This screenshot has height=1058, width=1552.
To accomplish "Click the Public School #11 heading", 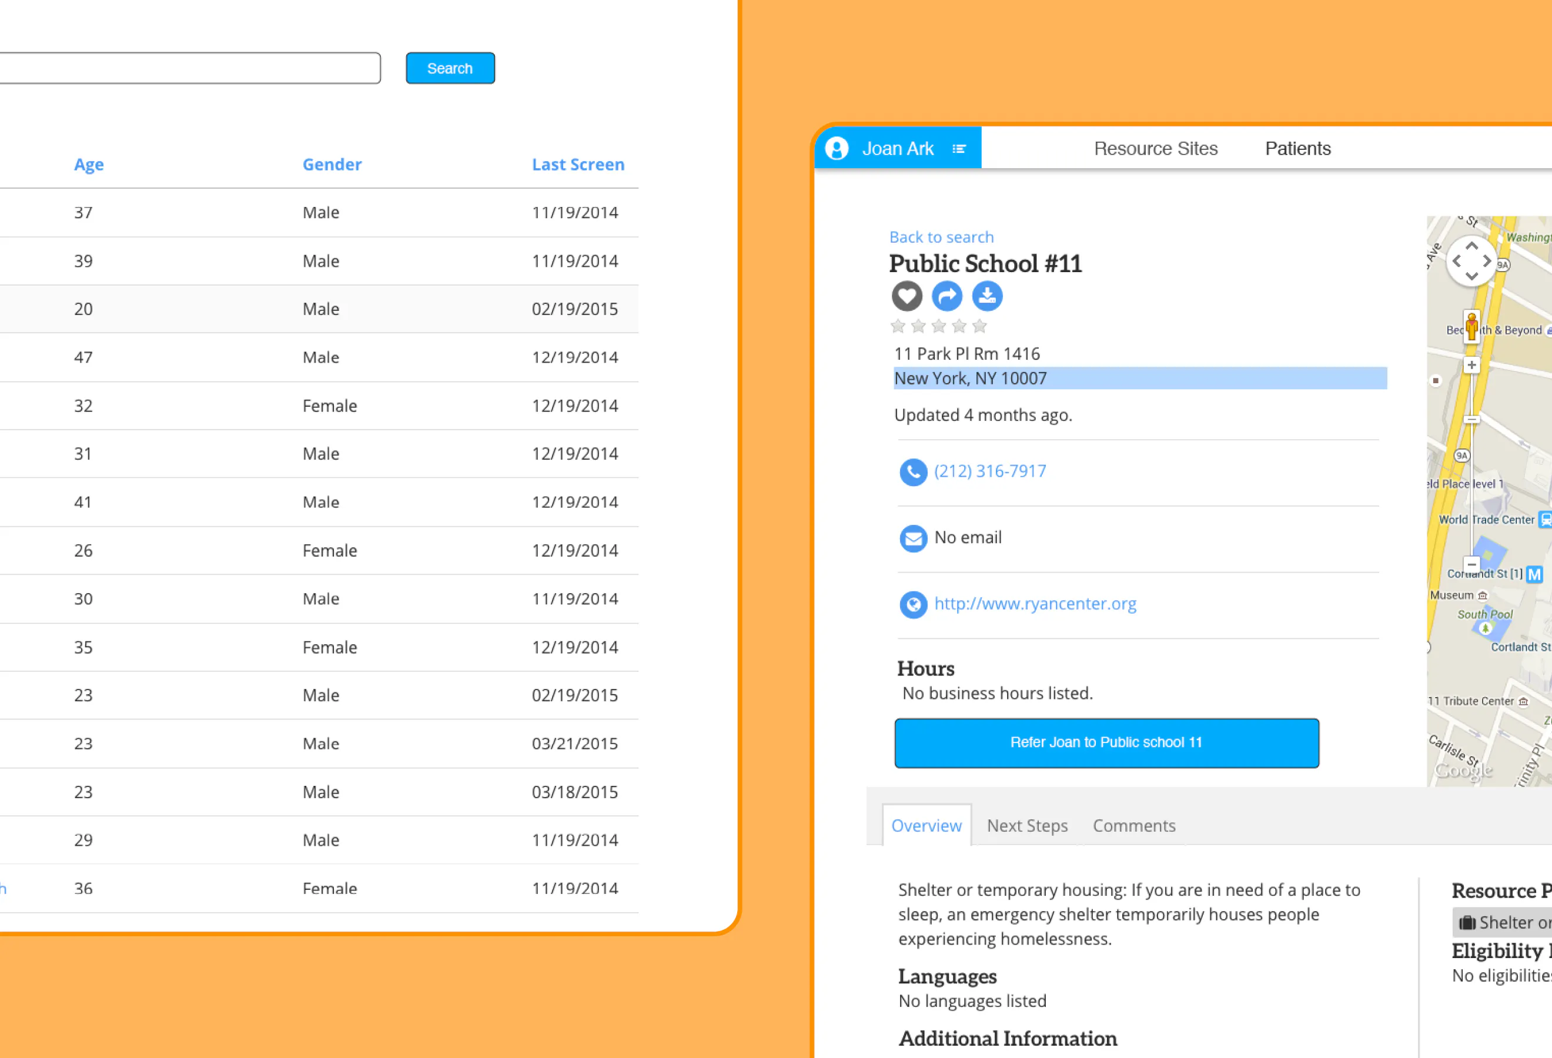I will (985, 264).
